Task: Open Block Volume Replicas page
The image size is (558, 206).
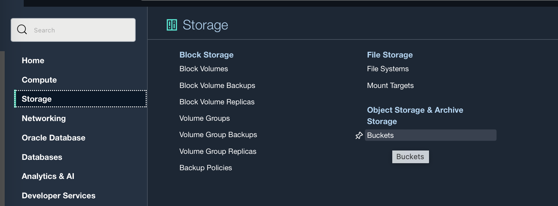Action: pos(217,102)
